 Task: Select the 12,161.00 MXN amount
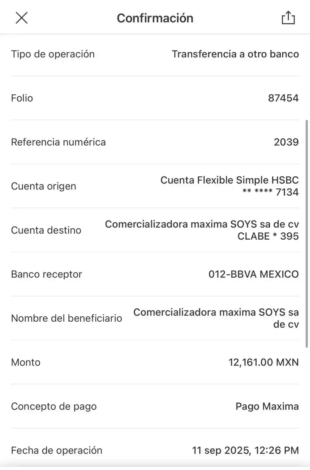coord(263,362)
